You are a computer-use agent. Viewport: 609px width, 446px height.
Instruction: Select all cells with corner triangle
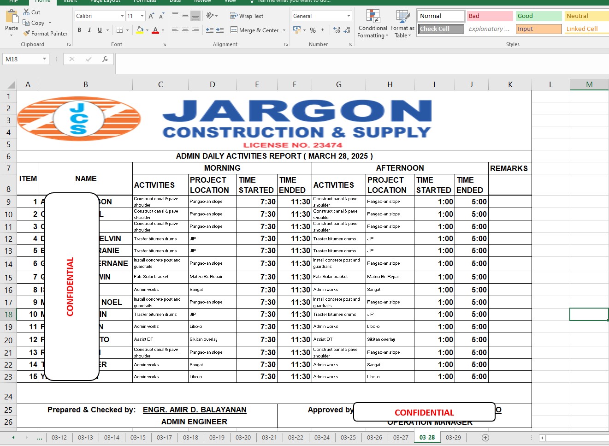tap(11, 84)
